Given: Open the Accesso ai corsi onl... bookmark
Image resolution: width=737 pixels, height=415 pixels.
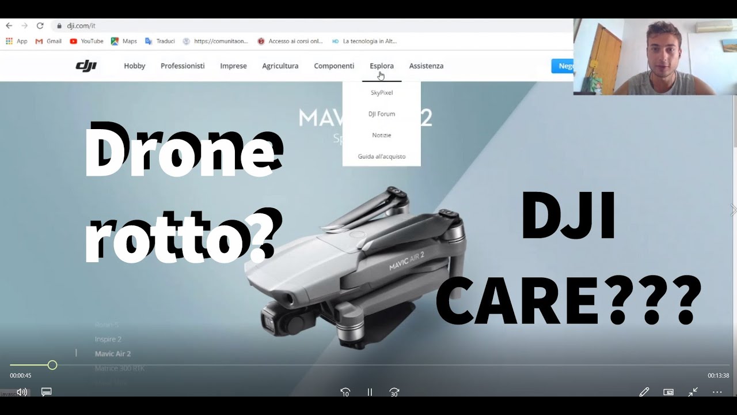Looking at the screenshot, I should point(290,41).
